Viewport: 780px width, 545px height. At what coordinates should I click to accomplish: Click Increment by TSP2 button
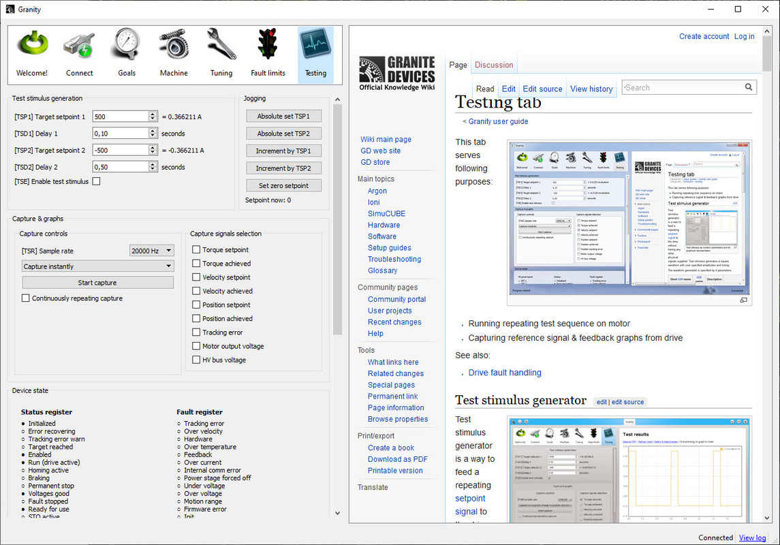coord(283,168)
